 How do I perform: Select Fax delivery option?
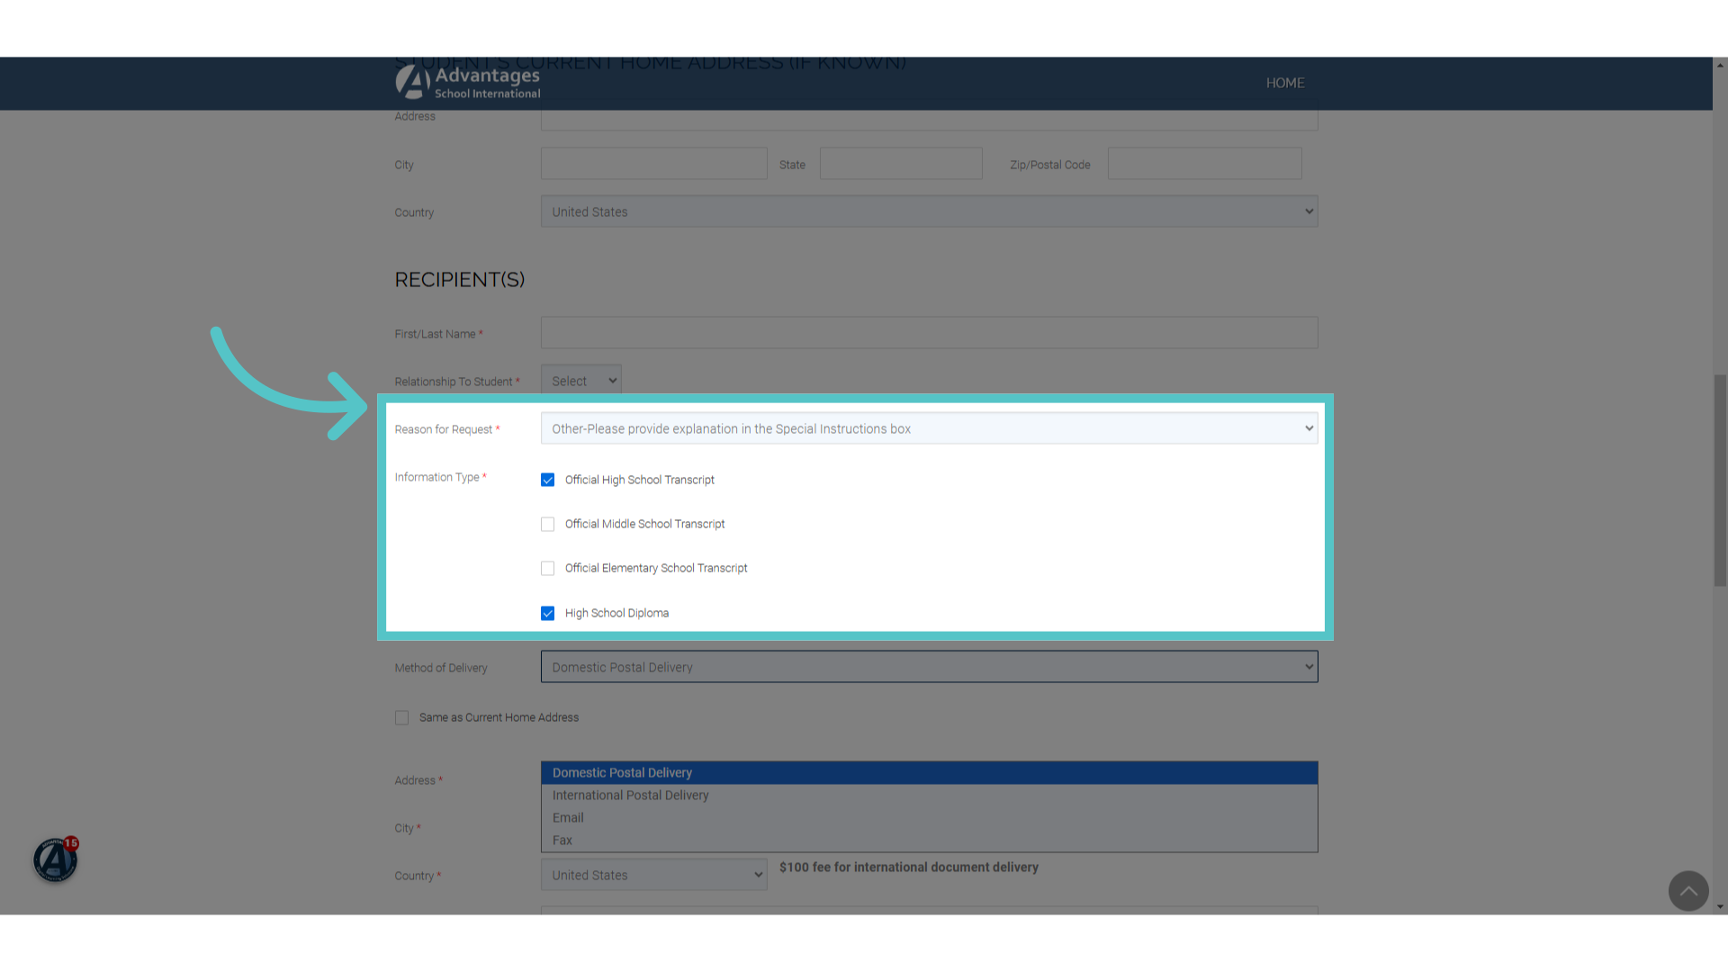pos(929,841)
